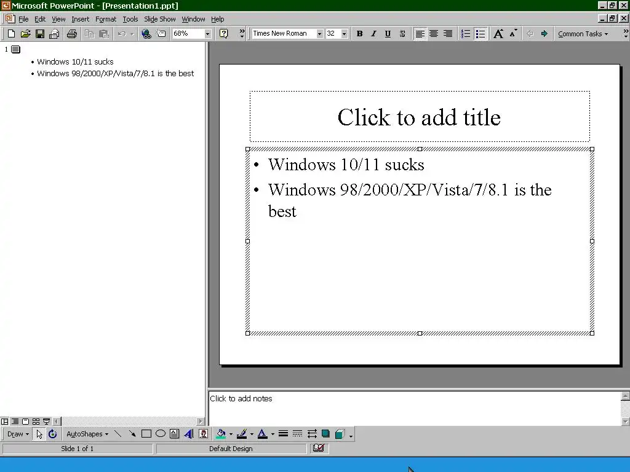Align text left
This screenshot has width=630, height=472.
tap(420, 34)
